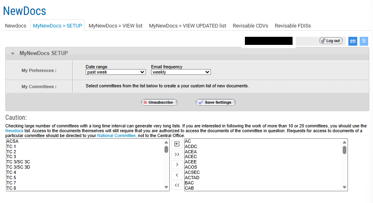Click left list scrollbar up arrow

[x=166, y=142]
